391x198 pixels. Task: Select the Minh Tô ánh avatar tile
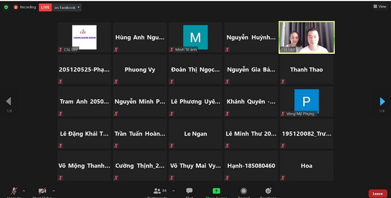pos(195,37)
